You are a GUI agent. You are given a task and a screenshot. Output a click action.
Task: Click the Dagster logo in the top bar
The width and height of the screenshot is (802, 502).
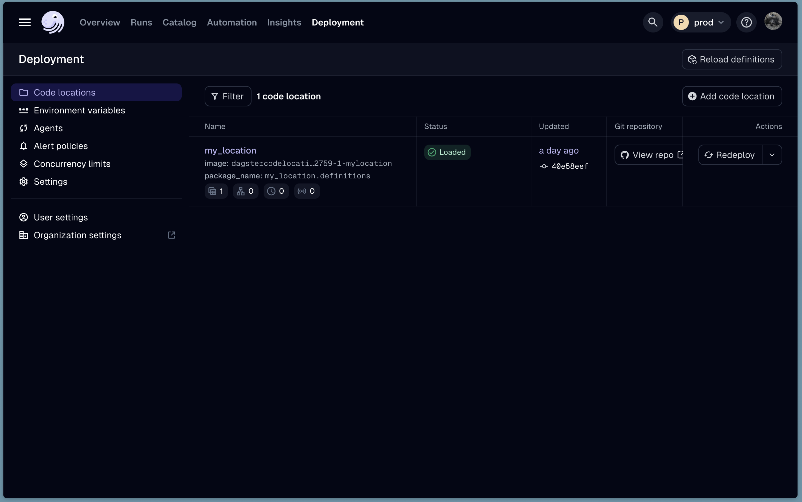pyautogui.click(x=53, y=22)
